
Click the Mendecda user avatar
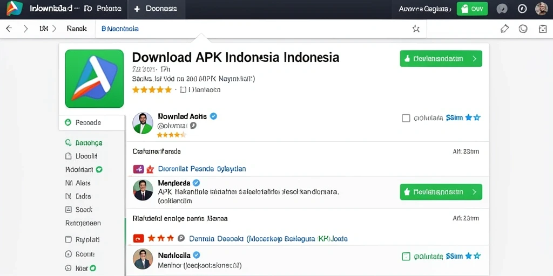tap(143, 190)
